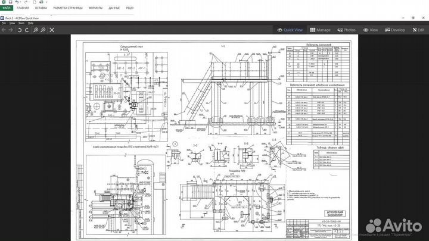Switch to Photos mode
The image size is (429, 241).
(x=346, y=29)
